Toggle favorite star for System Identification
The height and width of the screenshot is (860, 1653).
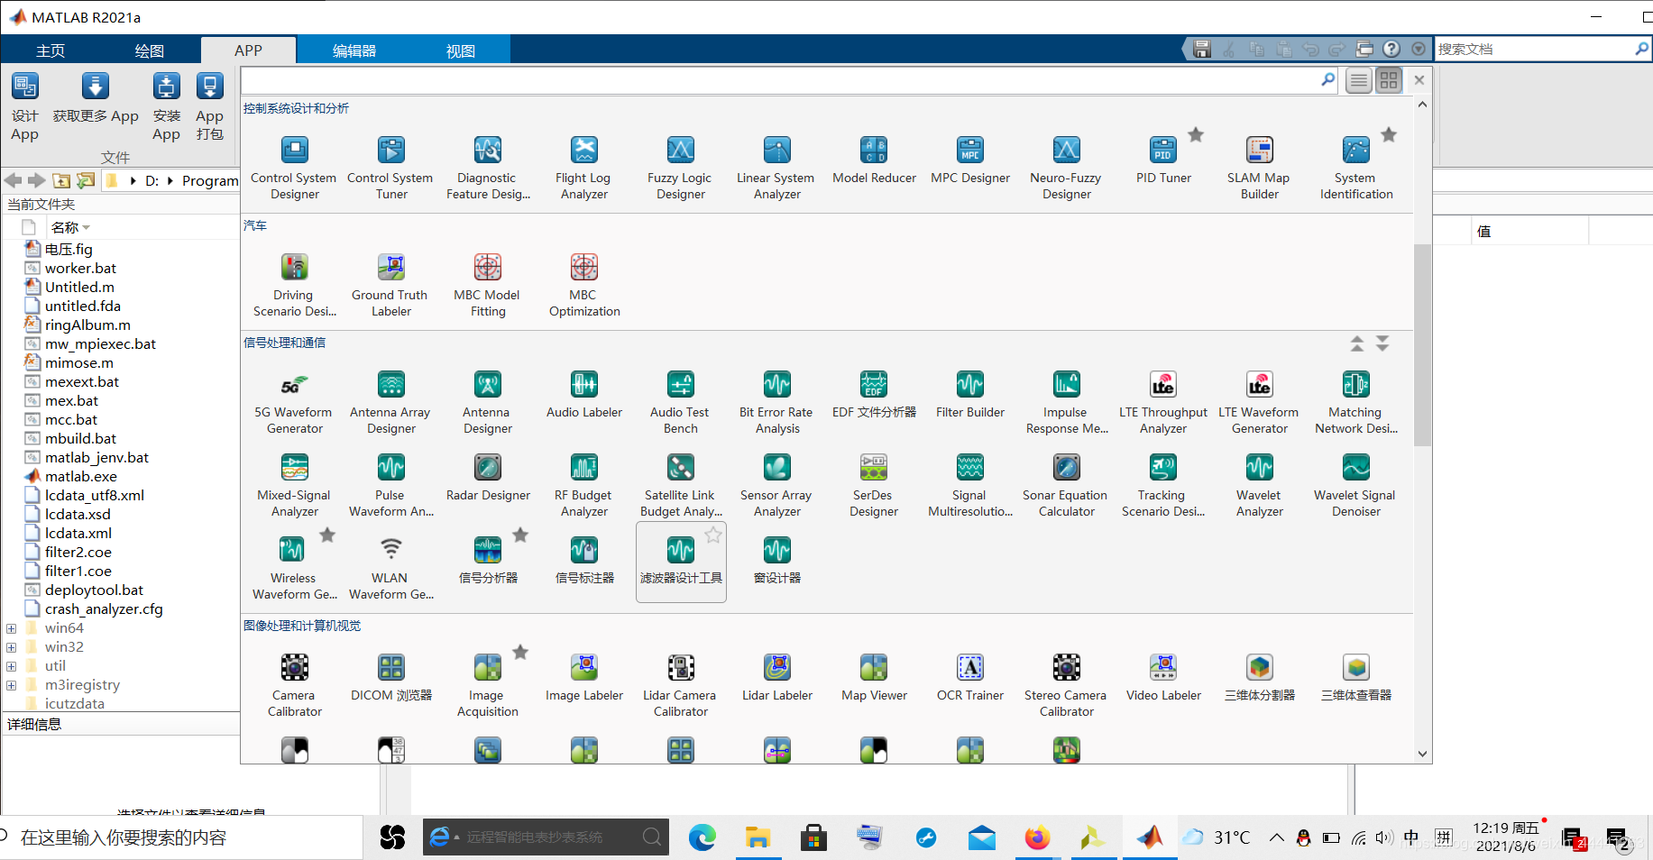[x=1389, y=134]
